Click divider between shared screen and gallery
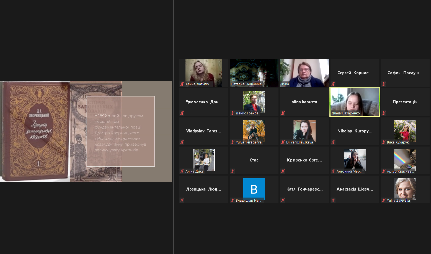431x254 pixels. coord(174,127)
